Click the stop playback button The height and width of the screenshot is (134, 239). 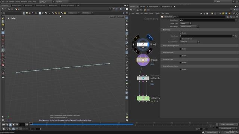[x=10, y=125]
